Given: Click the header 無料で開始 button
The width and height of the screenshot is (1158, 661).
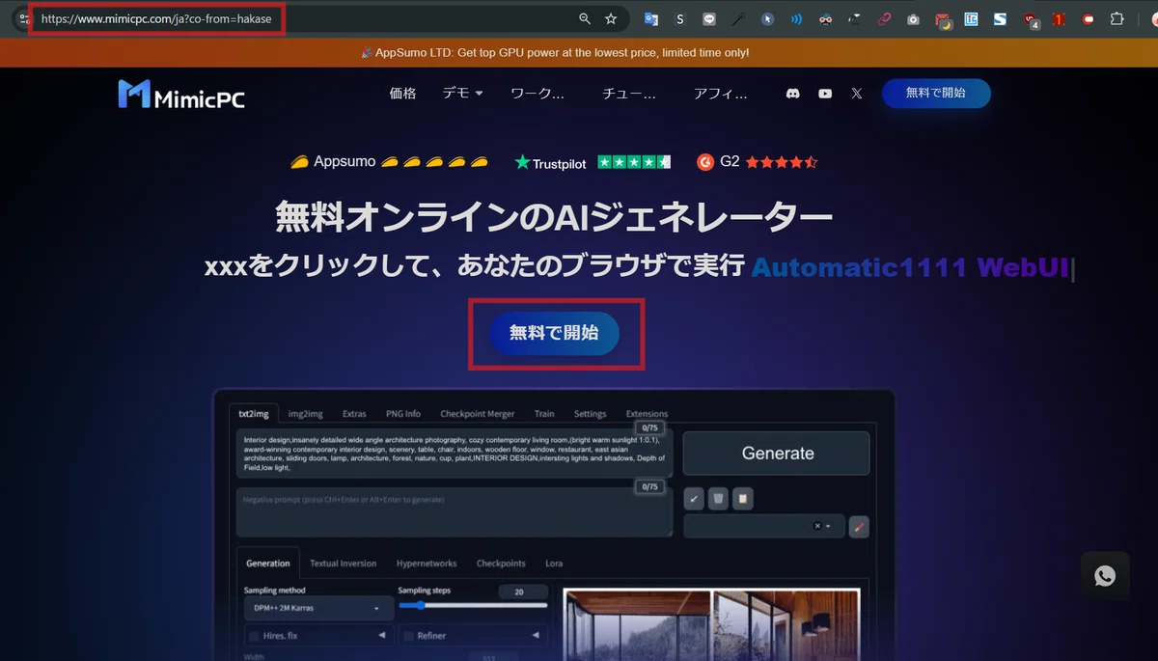Looking at the screenshot, I should pos(936,93).
